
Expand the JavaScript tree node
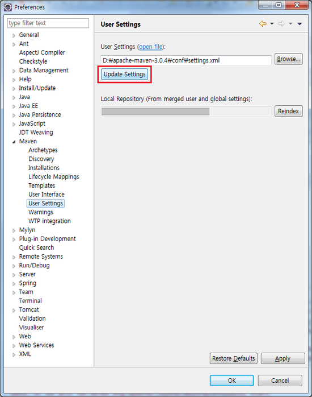pos(14,125)
